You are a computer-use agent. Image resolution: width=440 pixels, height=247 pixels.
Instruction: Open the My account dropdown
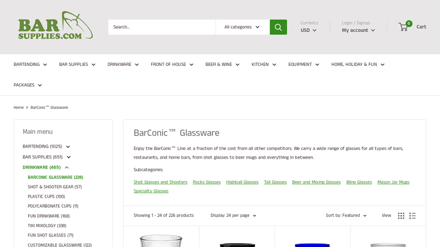click(x=358, y=30)
